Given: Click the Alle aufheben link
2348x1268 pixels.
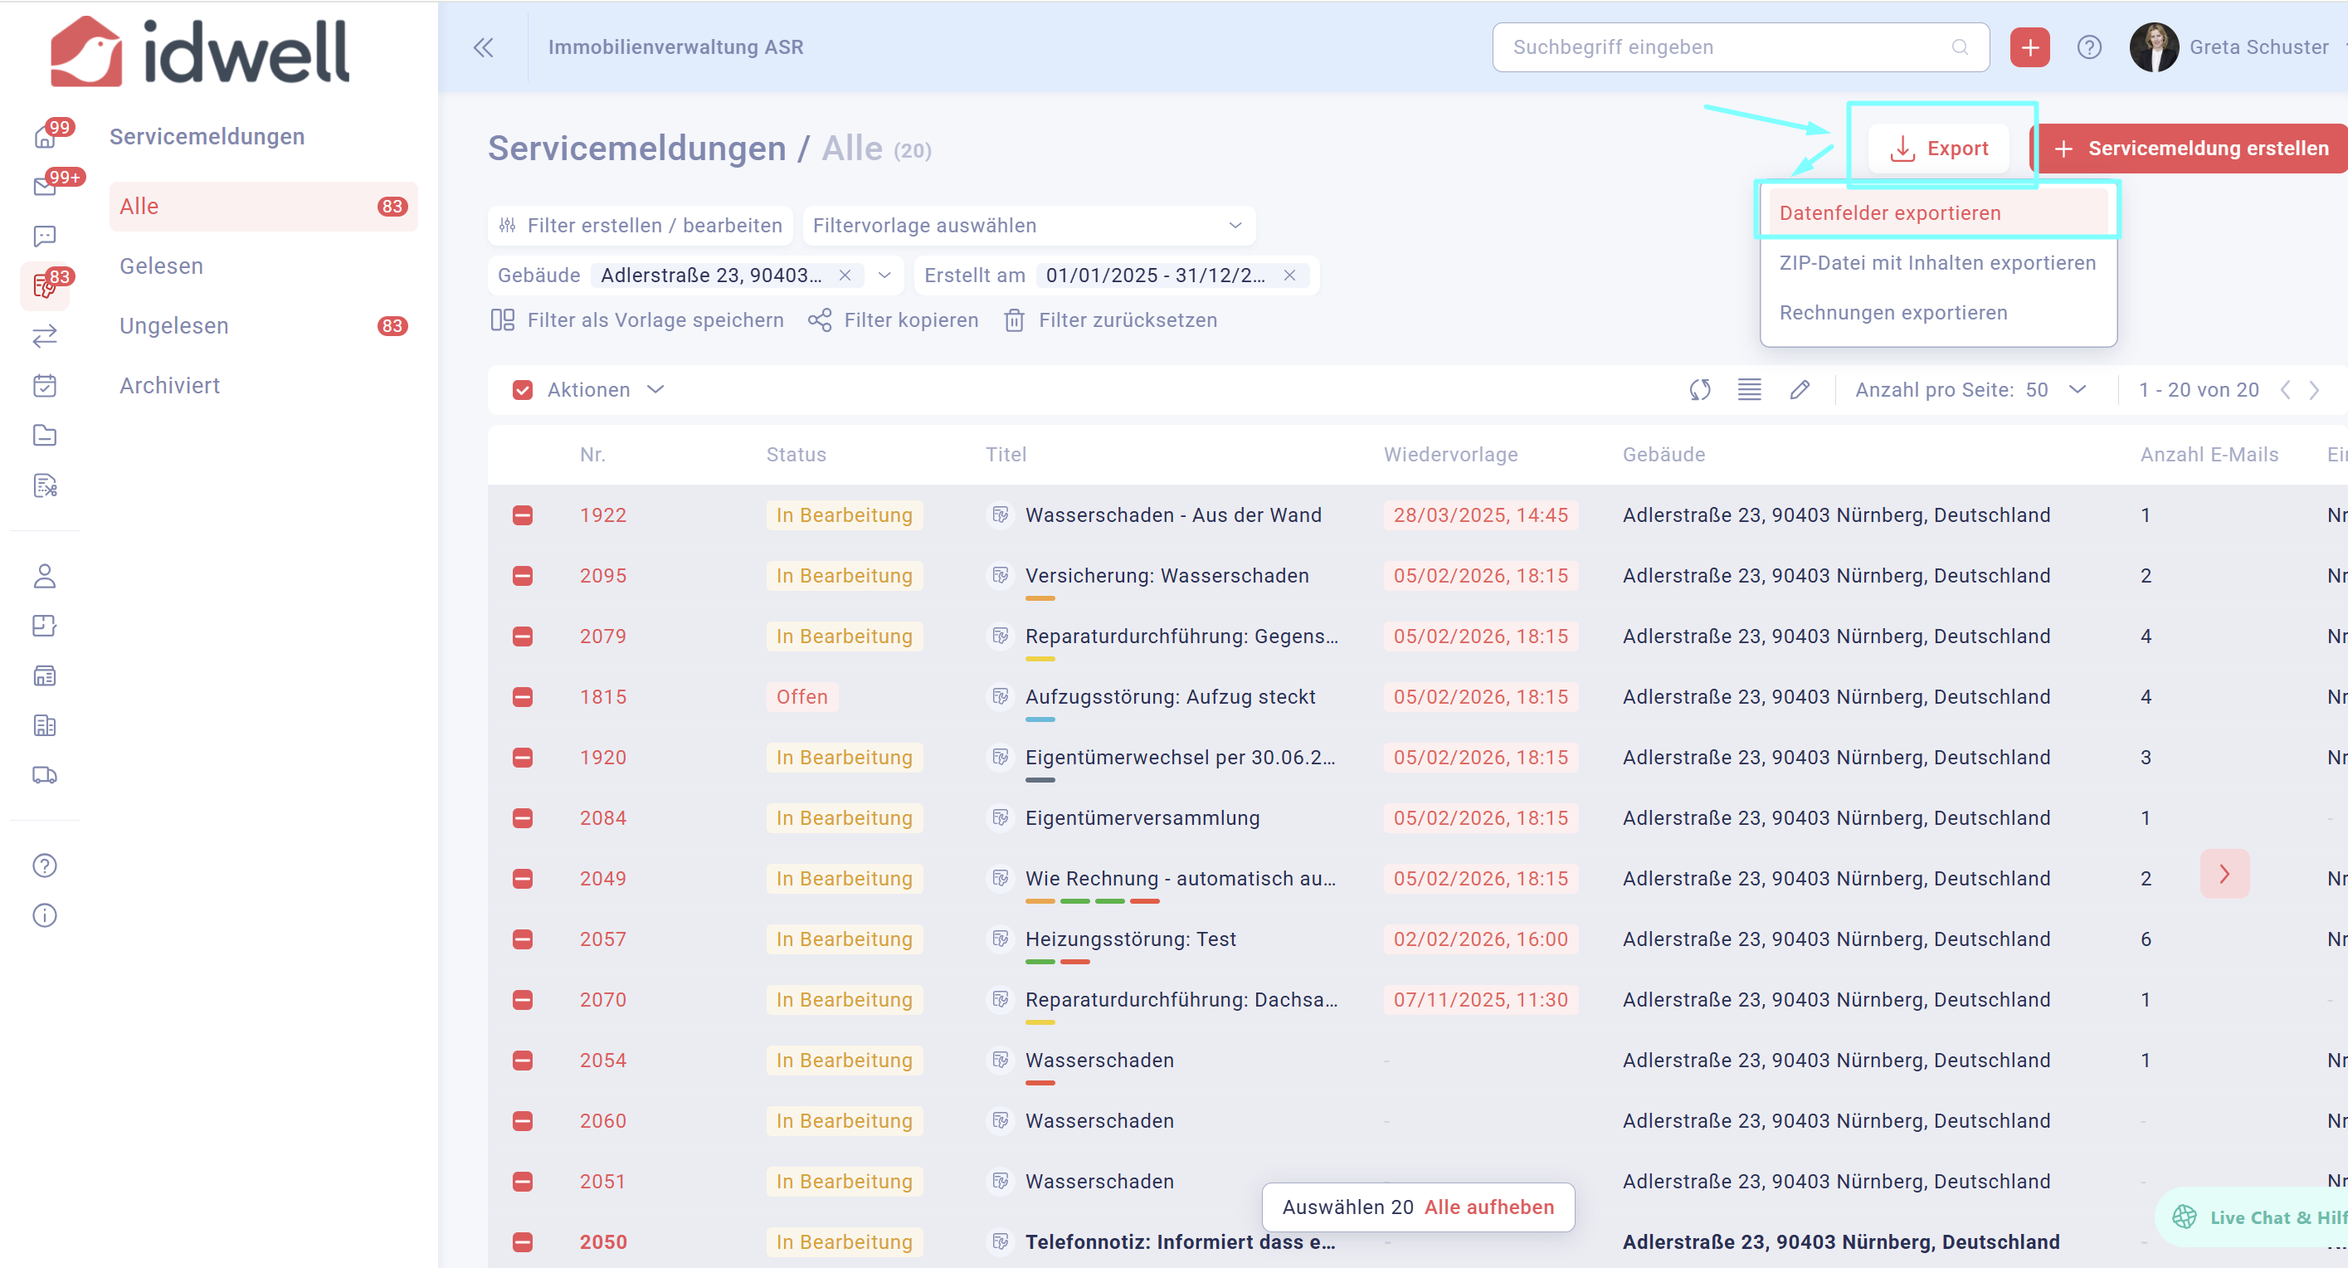Looking at the screenshot, I should click(x=1488, y=1207).
